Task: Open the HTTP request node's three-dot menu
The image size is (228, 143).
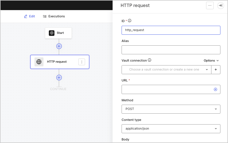Action: 82,62
